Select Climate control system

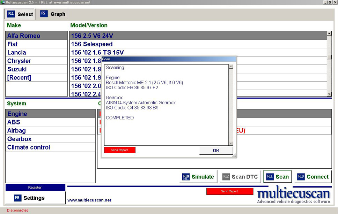(x=50, y=147)
